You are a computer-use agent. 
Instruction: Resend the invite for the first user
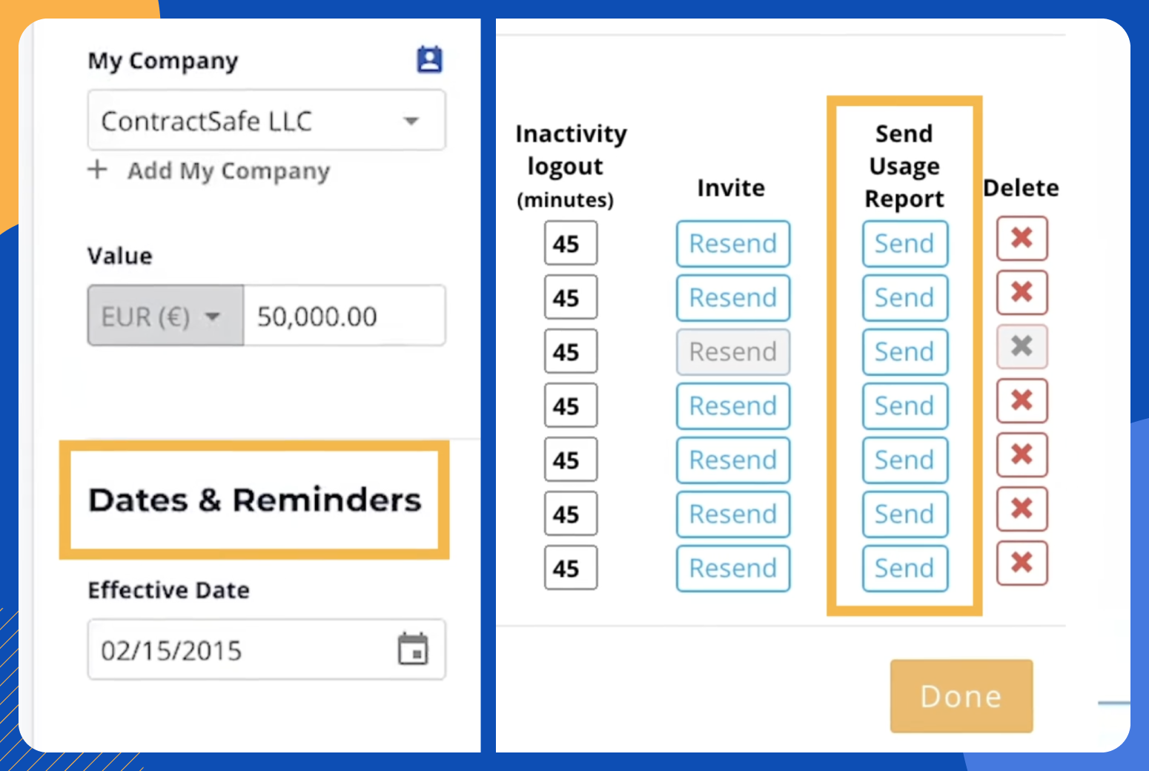732,243
